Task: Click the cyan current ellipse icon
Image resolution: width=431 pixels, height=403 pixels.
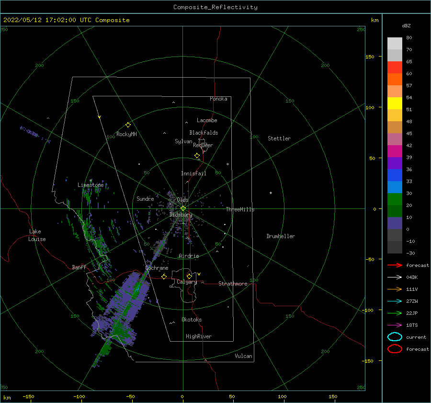Action: point(395,337)
